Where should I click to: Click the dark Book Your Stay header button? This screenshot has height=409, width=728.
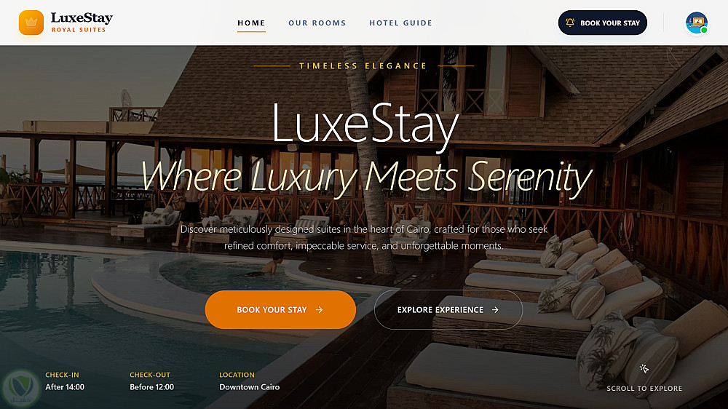[602, 23]
